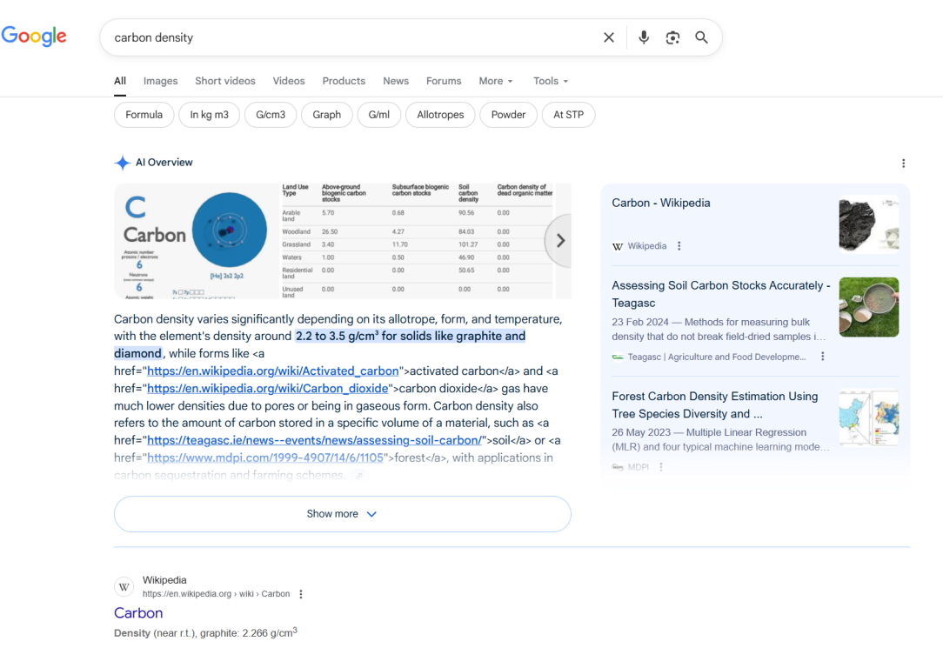Open three-dot menu next to Wikipedia result URL
The height and width of the screenshot is (648, 943).
coord(301,594)
